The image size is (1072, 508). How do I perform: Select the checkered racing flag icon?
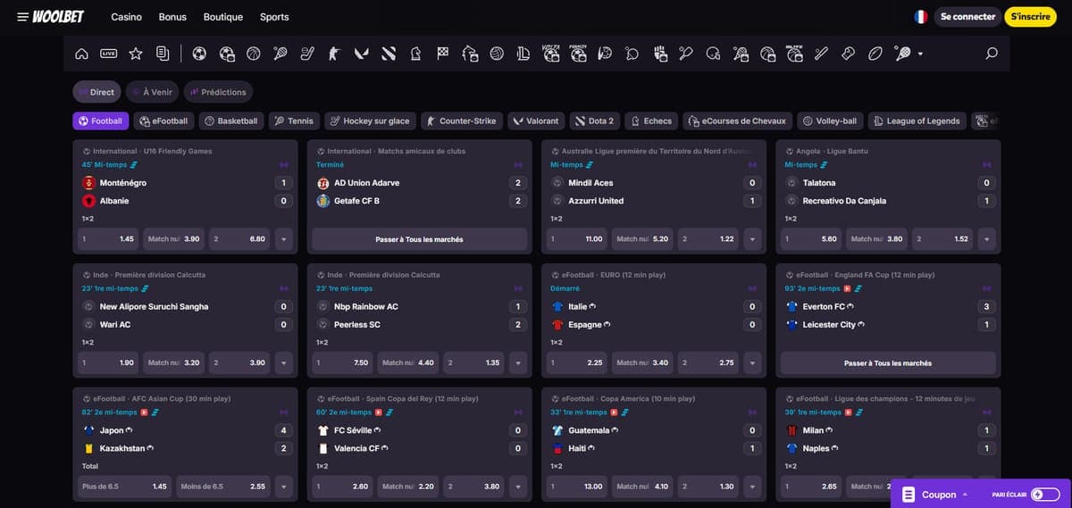[442, 54]
